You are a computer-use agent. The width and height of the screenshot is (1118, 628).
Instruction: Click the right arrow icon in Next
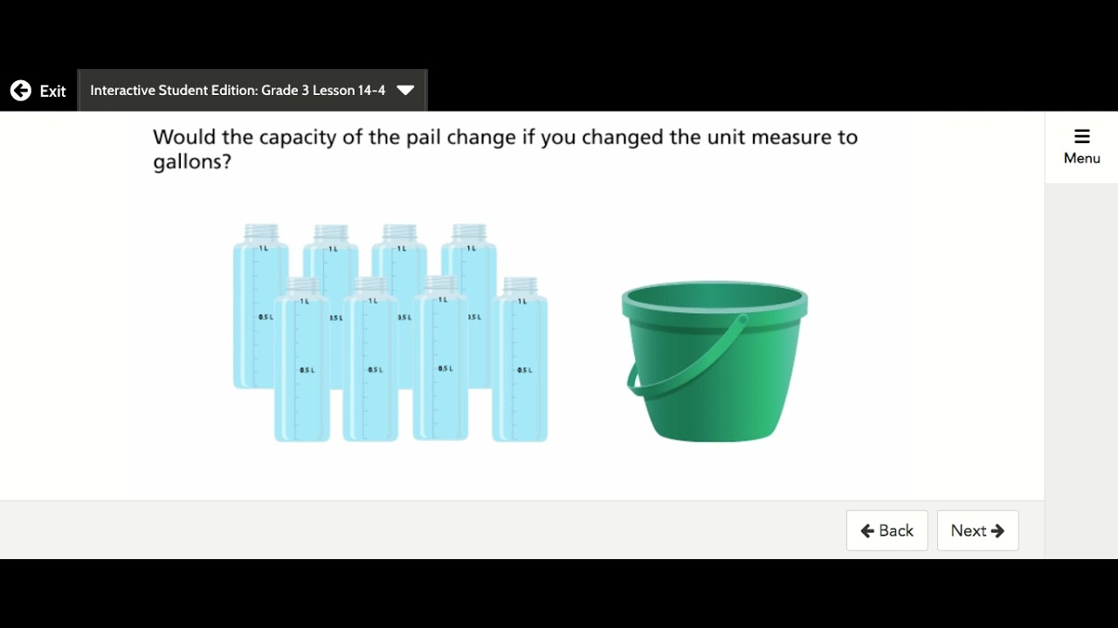997,530
